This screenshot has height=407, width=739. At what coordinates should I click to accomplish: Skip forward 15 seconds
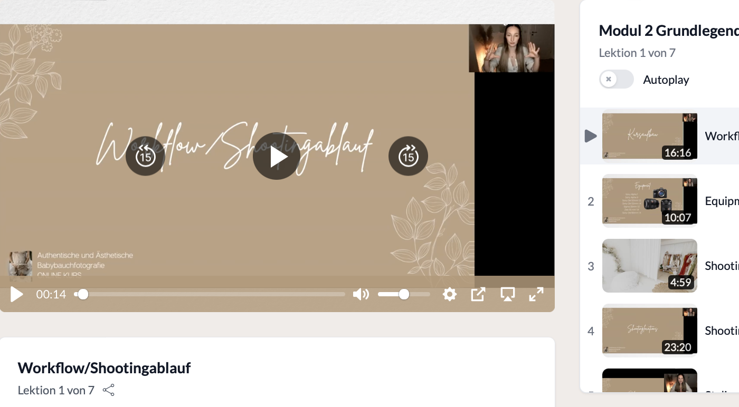click(408, 156)
